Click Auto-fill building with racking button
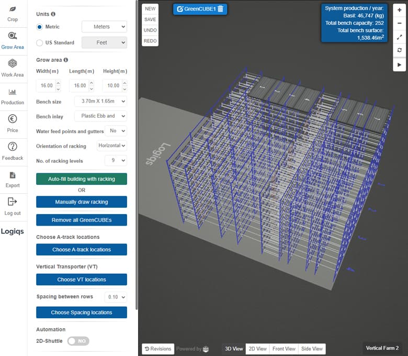408x356 pixels. [82, 179]
